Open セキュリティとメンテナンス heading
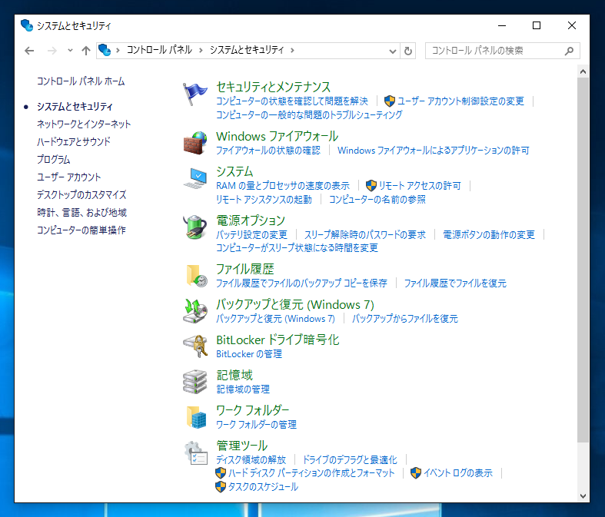 pos(273,87)
